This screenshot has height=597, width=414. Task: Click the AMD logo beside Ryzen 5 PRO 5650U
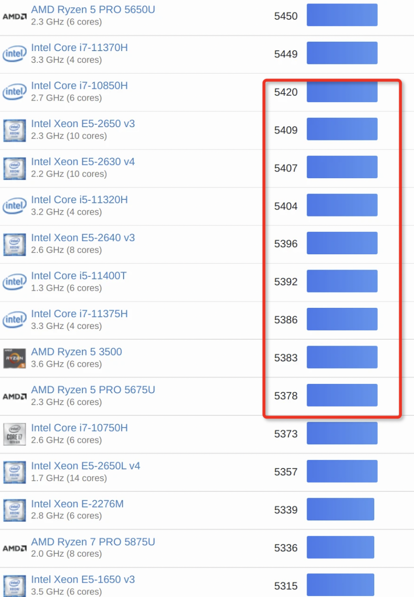[15, 16]
